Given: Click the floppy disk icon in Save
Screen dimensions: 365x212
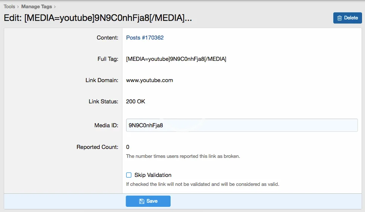Looking at the screenshot, I should [x=142, y=201].
